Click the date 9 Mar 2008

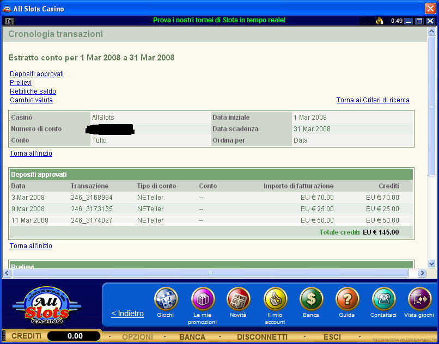(x=28, y=209)
